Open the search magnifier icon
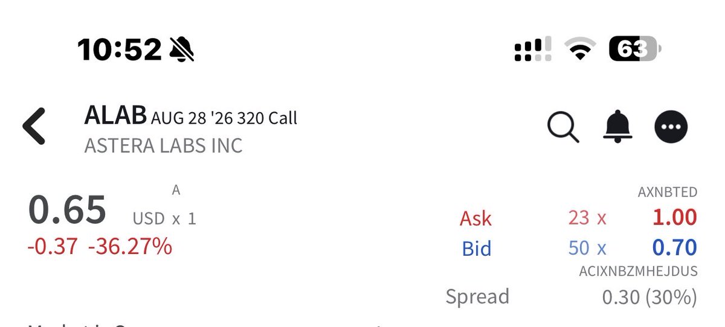The width and height of the screenshot is (725, 327). click(563, 127)
